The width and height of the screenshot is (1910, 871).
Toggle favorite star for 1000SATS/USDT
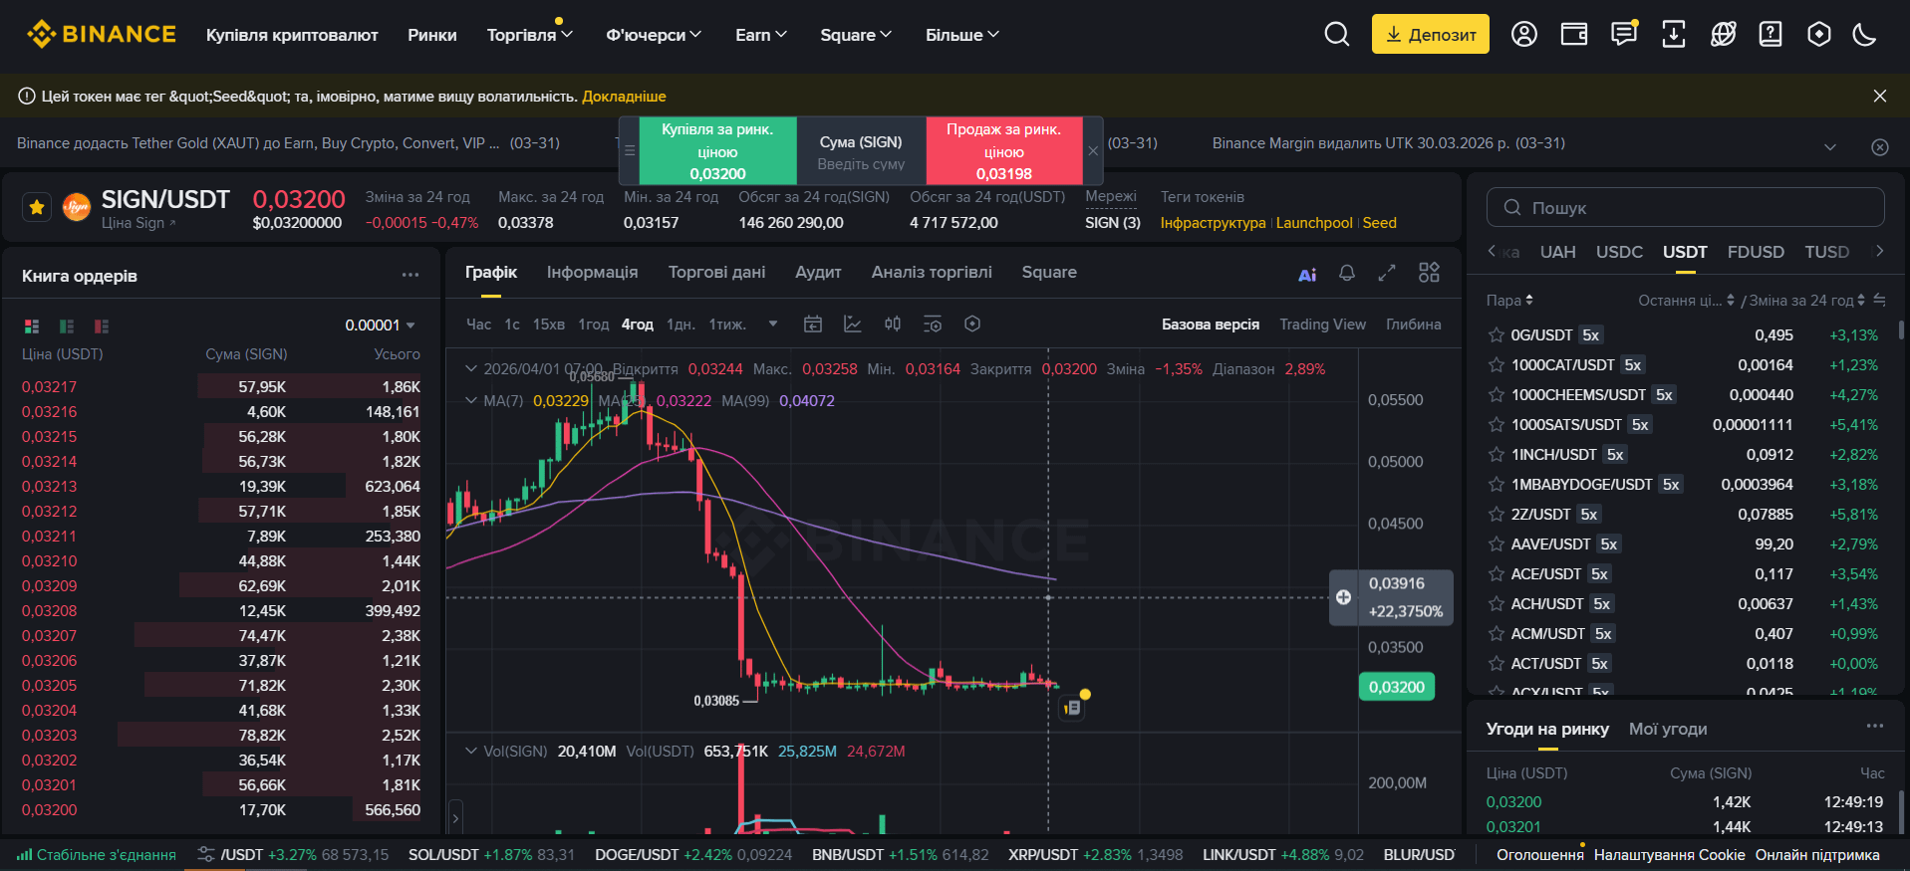coord(1496,425)
